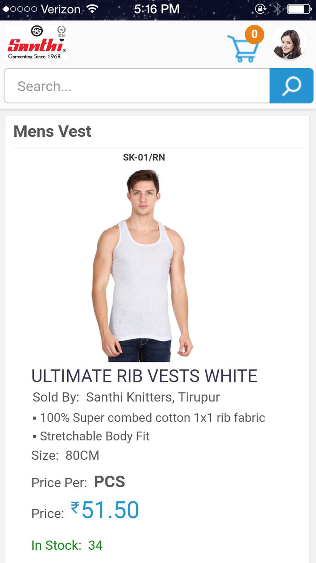This screenshot has height=563, width=316.
Task: Tap the battery indicator icon
Action: 299,9
